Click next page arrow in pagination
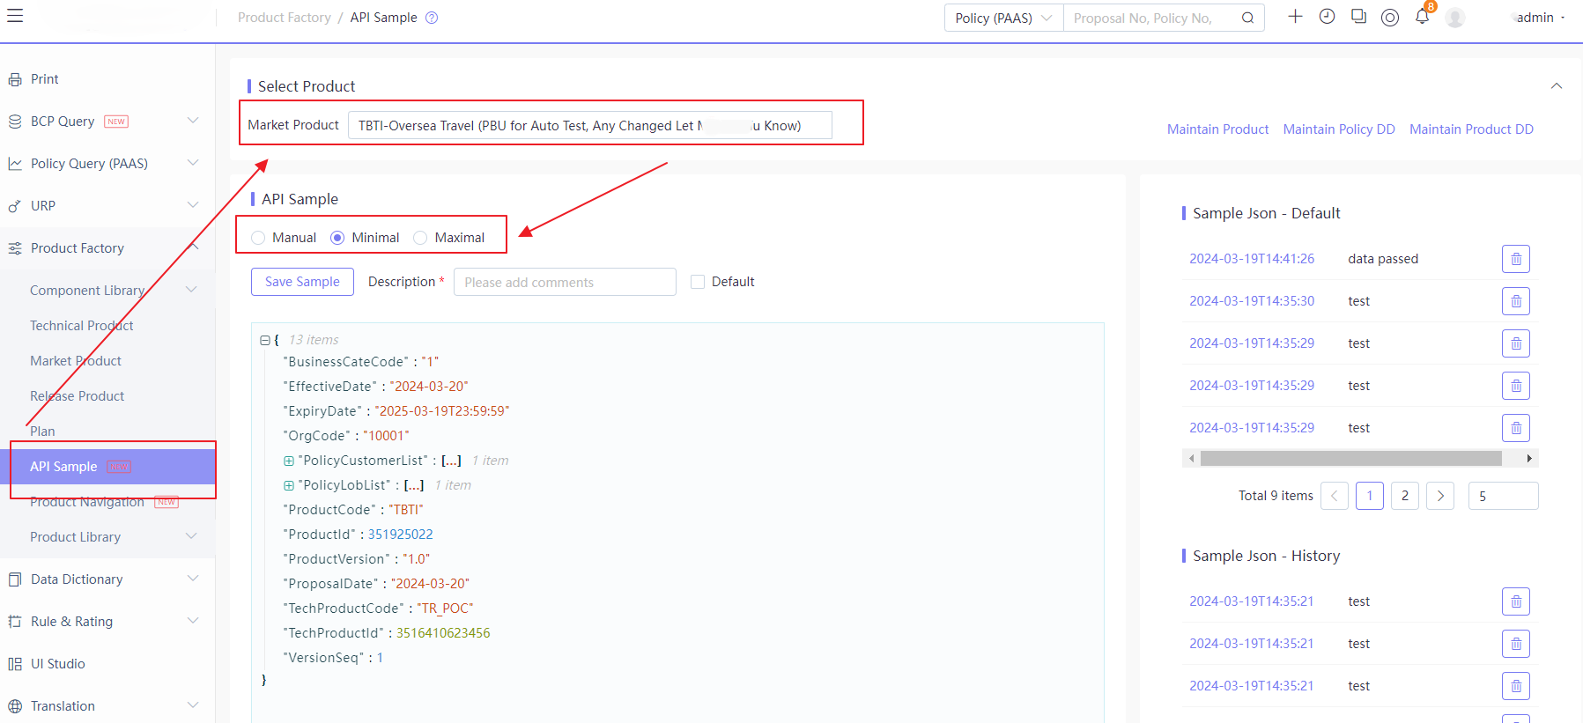The image size is (1583, 723). [x=1440, y=496]
